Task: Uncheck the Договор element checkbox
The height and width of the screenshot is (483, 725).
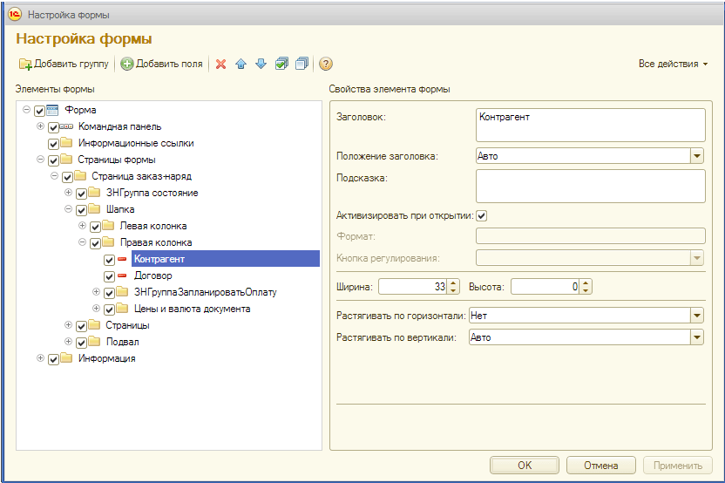Action: [109, 276]
